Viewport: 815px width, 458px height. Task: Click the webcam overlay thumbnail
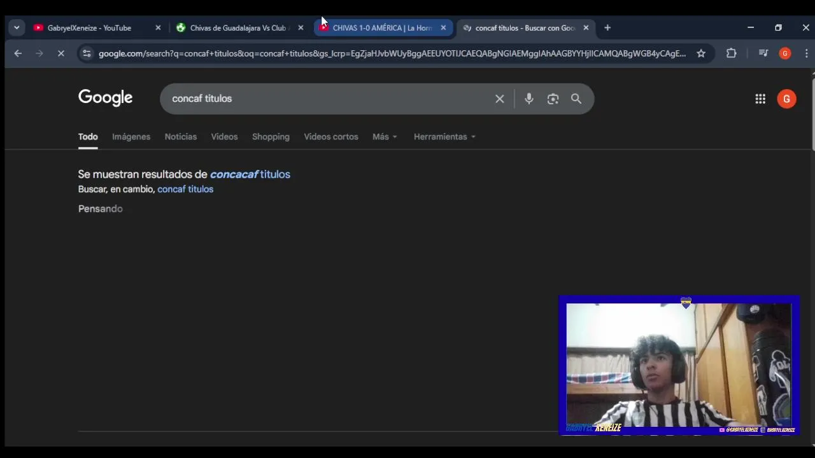[679, 365]
